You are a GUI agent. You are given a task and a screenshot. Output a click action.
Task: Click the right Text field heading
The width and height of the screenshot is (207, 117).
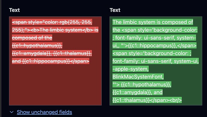[x=115, y=10]
